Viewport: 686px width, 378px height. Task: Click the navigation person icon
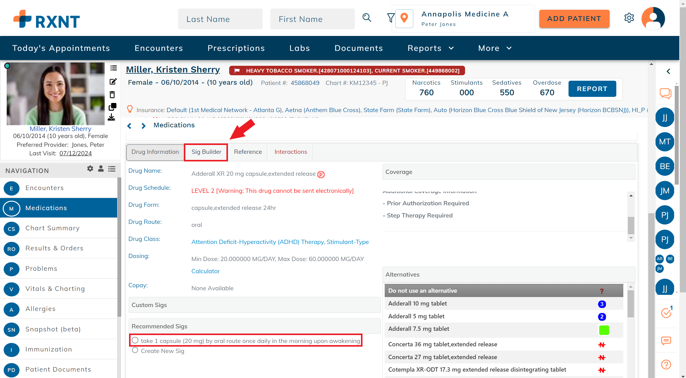pos(101,168)
